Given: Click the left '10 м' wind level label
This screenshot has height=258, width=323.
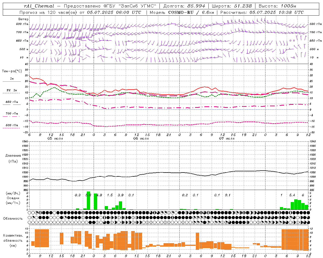Looking at the screenshot, I should pos(24,57).
